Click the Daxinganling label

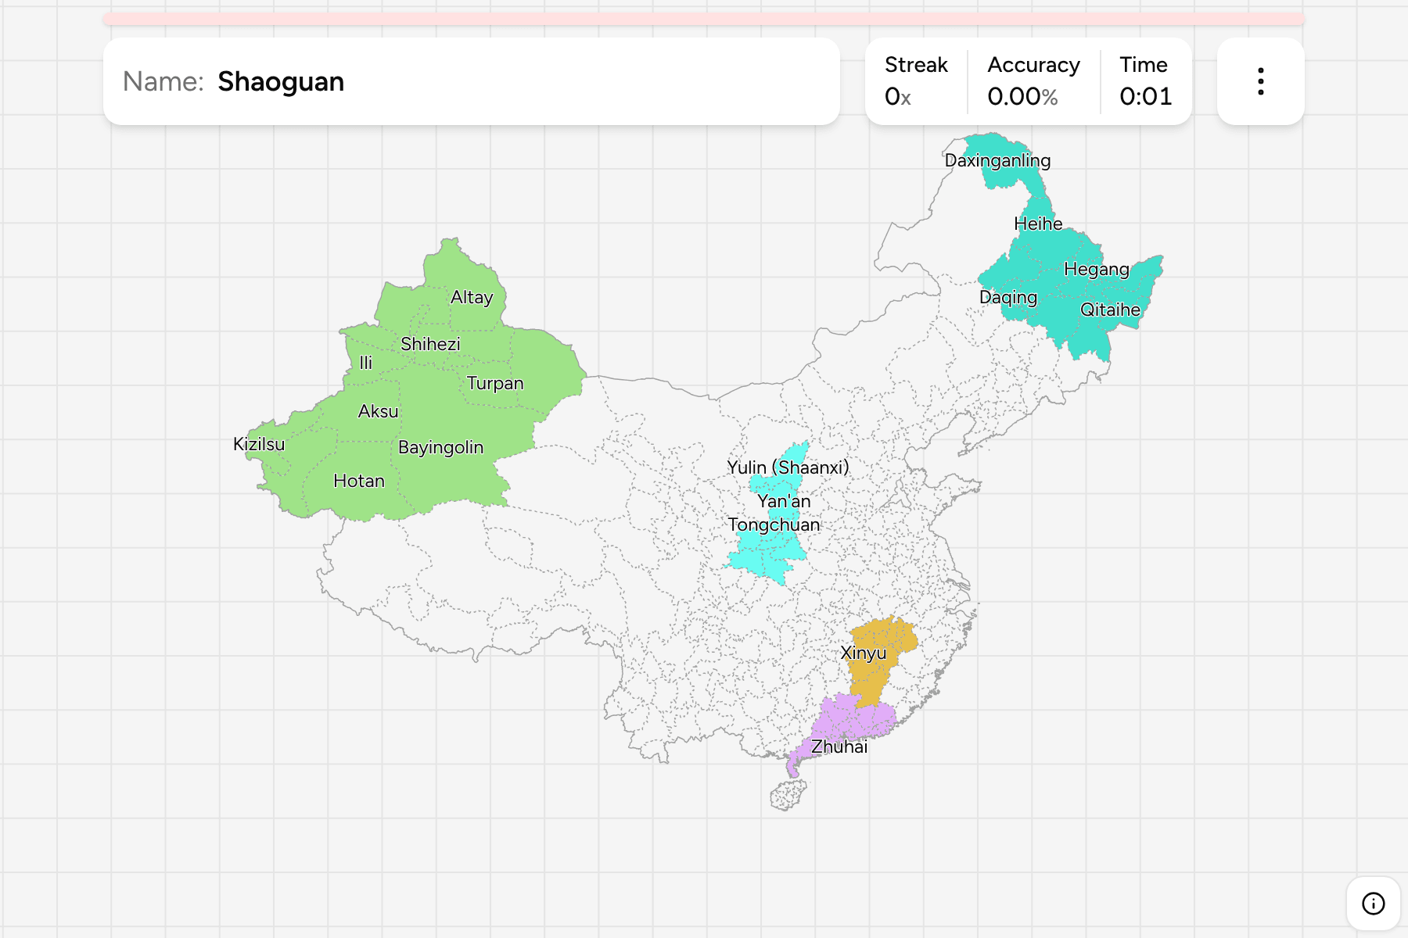pyautogui.click(x=997, y=160)
